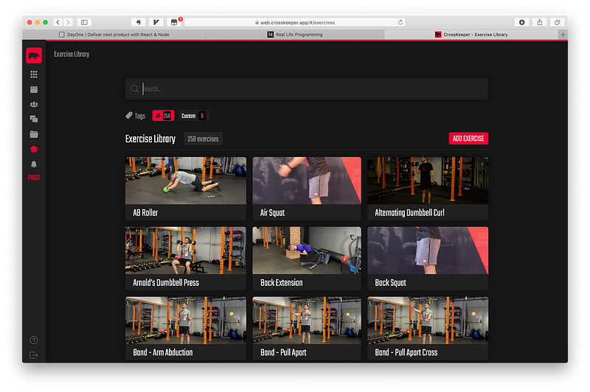This screenshot has height=392, width=590.
Task: Toggle the All 258 tag filter
Action: coord(163,116)
